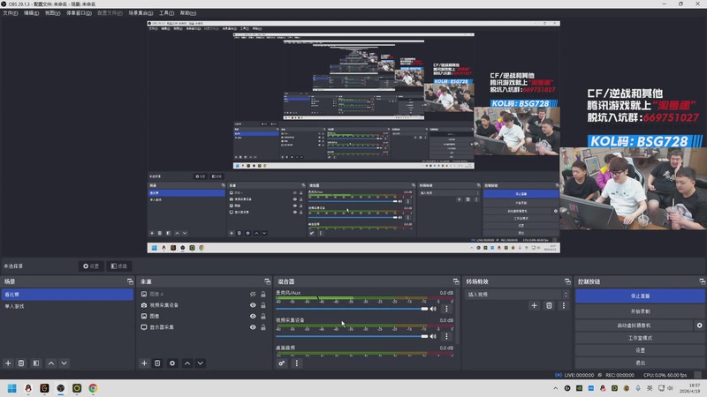Hide the 显示器采集 source

click(253, 327)
